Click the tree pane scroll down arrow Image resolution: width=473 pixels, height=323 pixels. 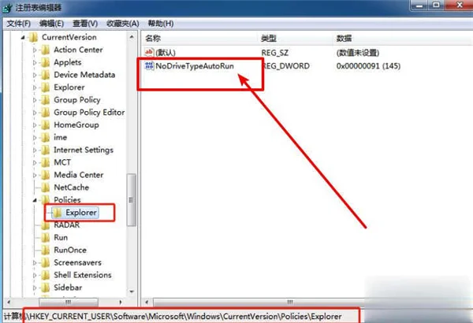(x=132, y=292)
